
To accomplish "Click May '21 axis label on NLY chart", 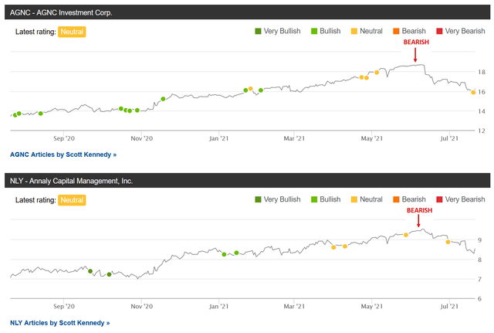I will [x=372, y=306].
